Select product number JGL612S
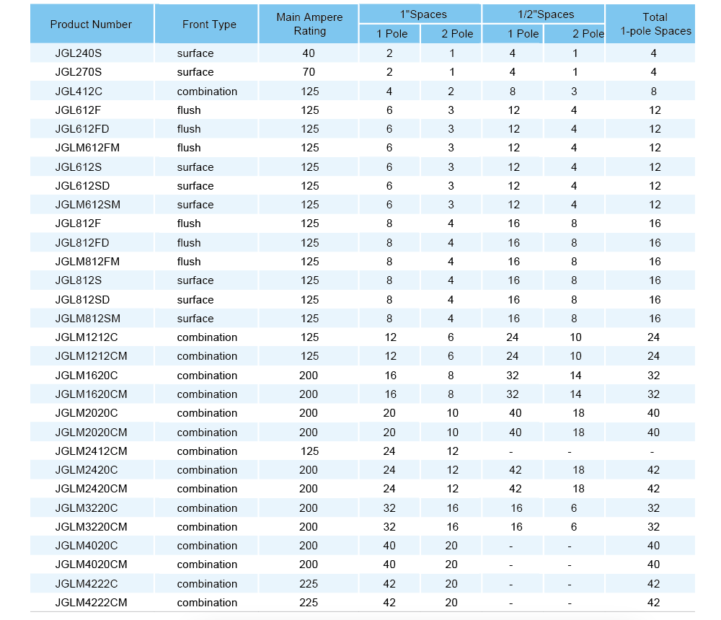The height and width of the screenshot is (620, 721). click(78, 167)
